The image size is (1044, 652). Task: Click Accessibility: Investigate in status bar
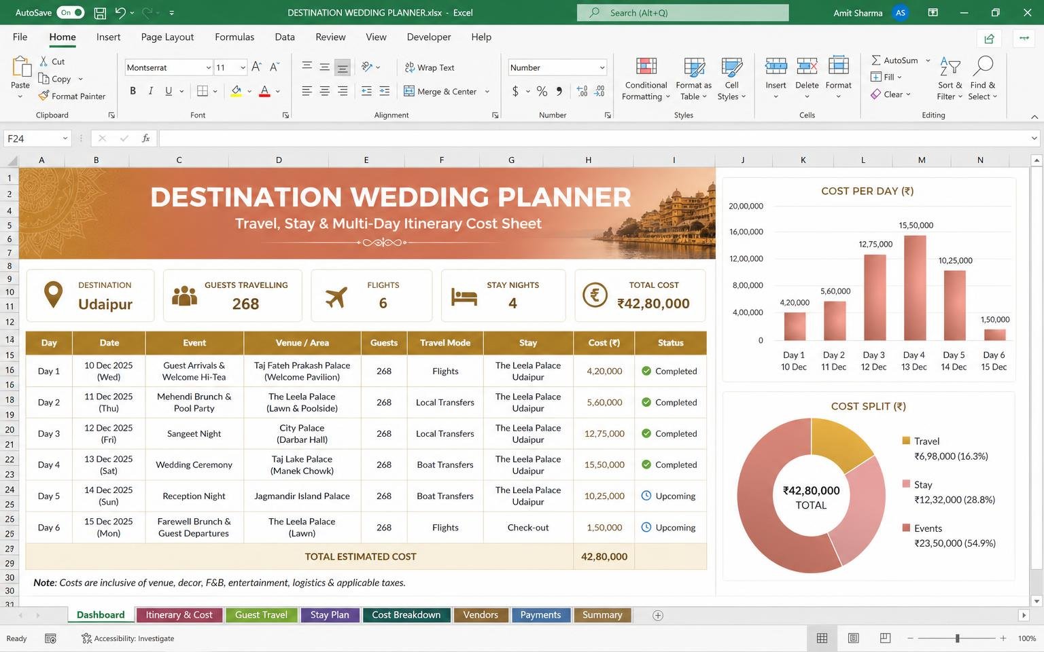tap(128, 638)
